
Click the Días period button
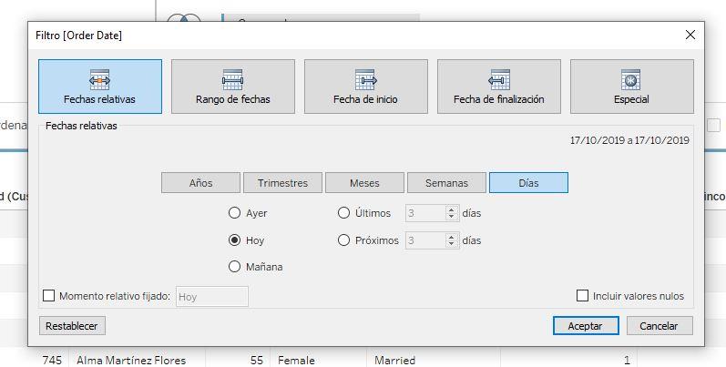pos(528,183)
